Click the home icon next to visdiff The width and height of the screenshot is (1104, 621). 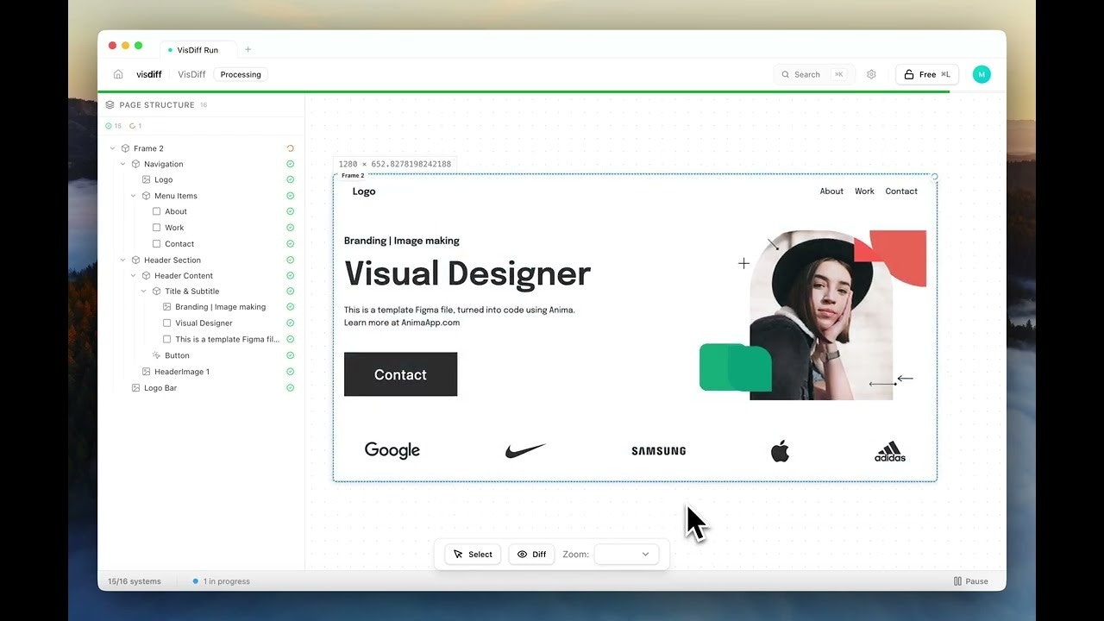pos(117,74)
